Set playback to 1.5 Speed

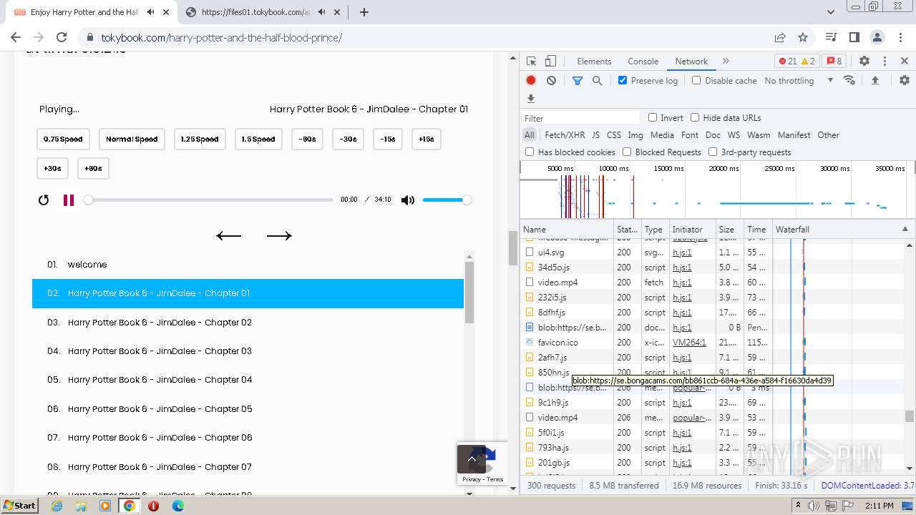point(258,139)
